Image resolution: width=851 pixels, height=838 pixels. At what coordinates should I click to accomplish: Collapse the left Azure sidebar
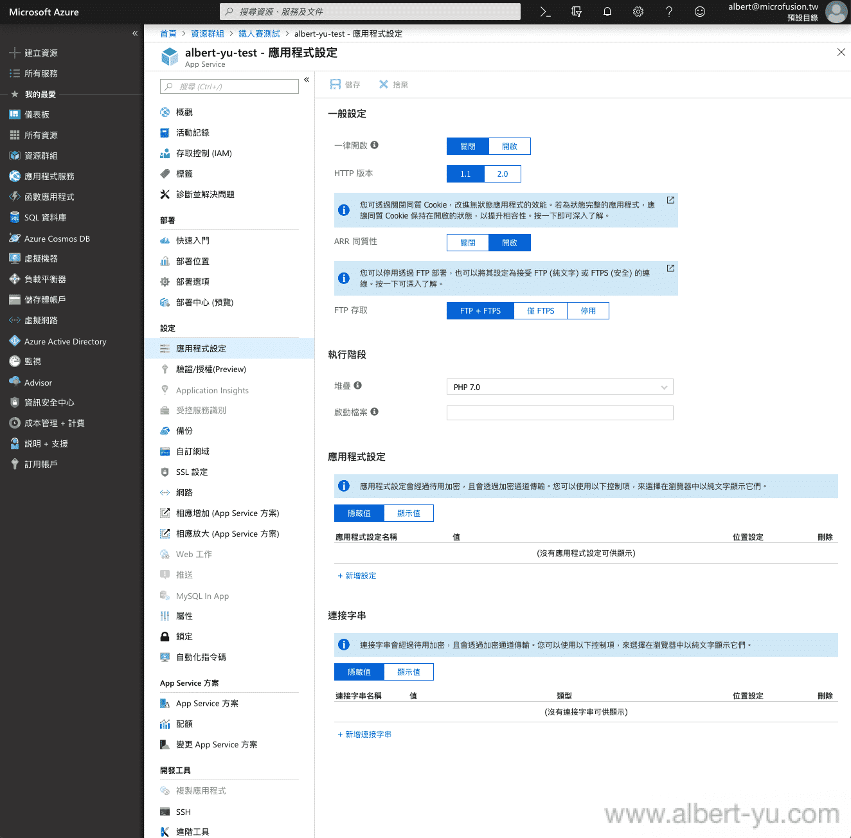[x=135, y=33]
